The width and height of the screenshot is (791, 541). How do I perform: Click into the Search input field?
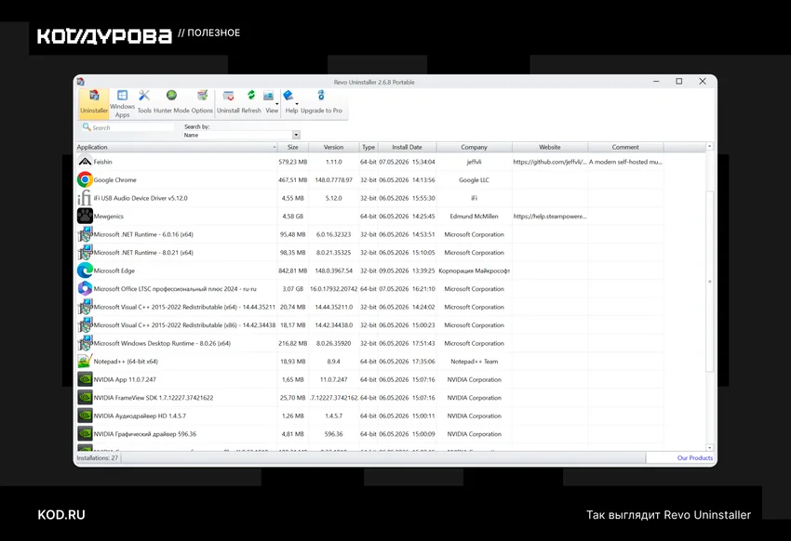128,127
